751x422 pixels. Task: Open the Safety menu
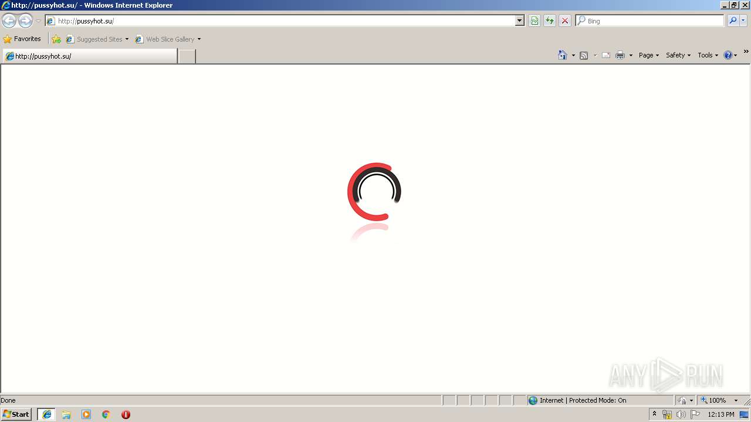[x=678, y=55]
